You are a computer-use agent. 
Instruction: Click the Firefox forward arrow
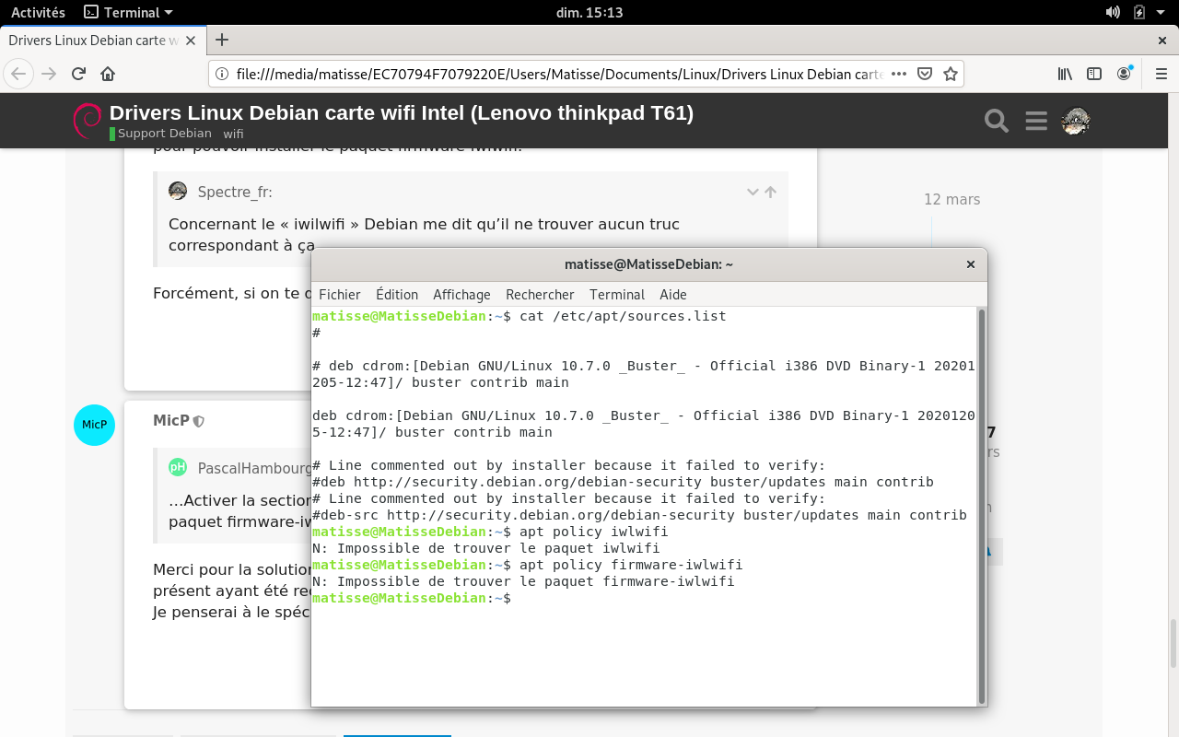[49, 74]
